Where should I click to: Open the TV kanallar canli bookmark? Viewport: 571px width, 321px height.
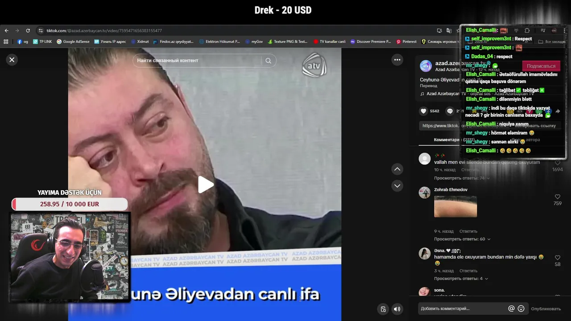click(329, 41)
